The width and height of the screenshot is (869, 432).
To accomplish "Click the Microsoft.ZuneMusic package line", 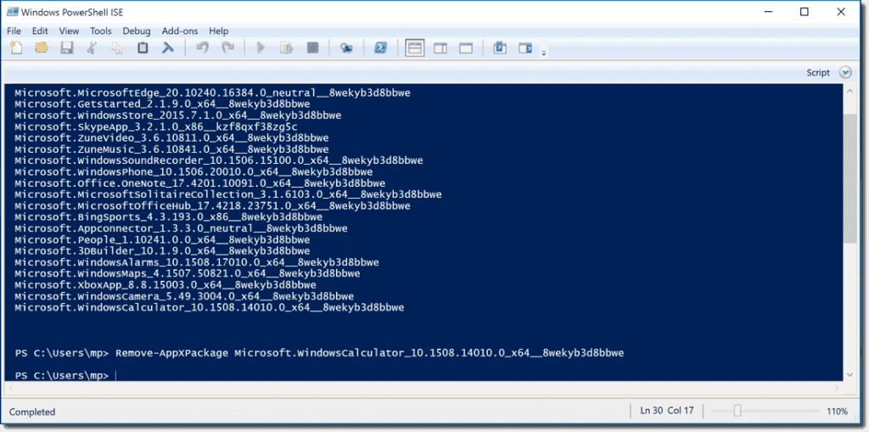I will point(171,149).
